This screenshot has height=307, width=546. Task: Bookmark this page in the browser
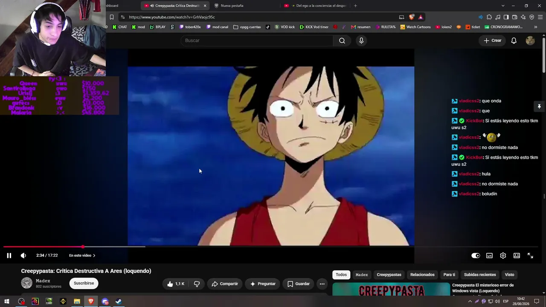point(112,17)
